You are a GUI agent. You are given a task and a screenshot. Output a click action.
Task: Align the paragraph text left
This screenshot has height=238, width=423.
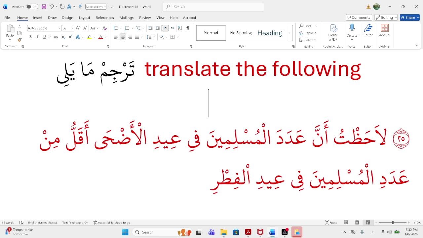[116, 37]
